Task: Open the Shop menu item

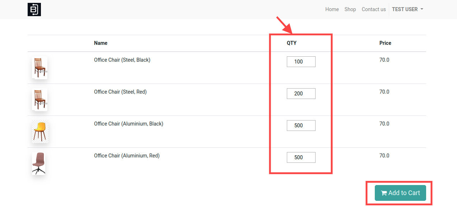Action: [350, 9]
